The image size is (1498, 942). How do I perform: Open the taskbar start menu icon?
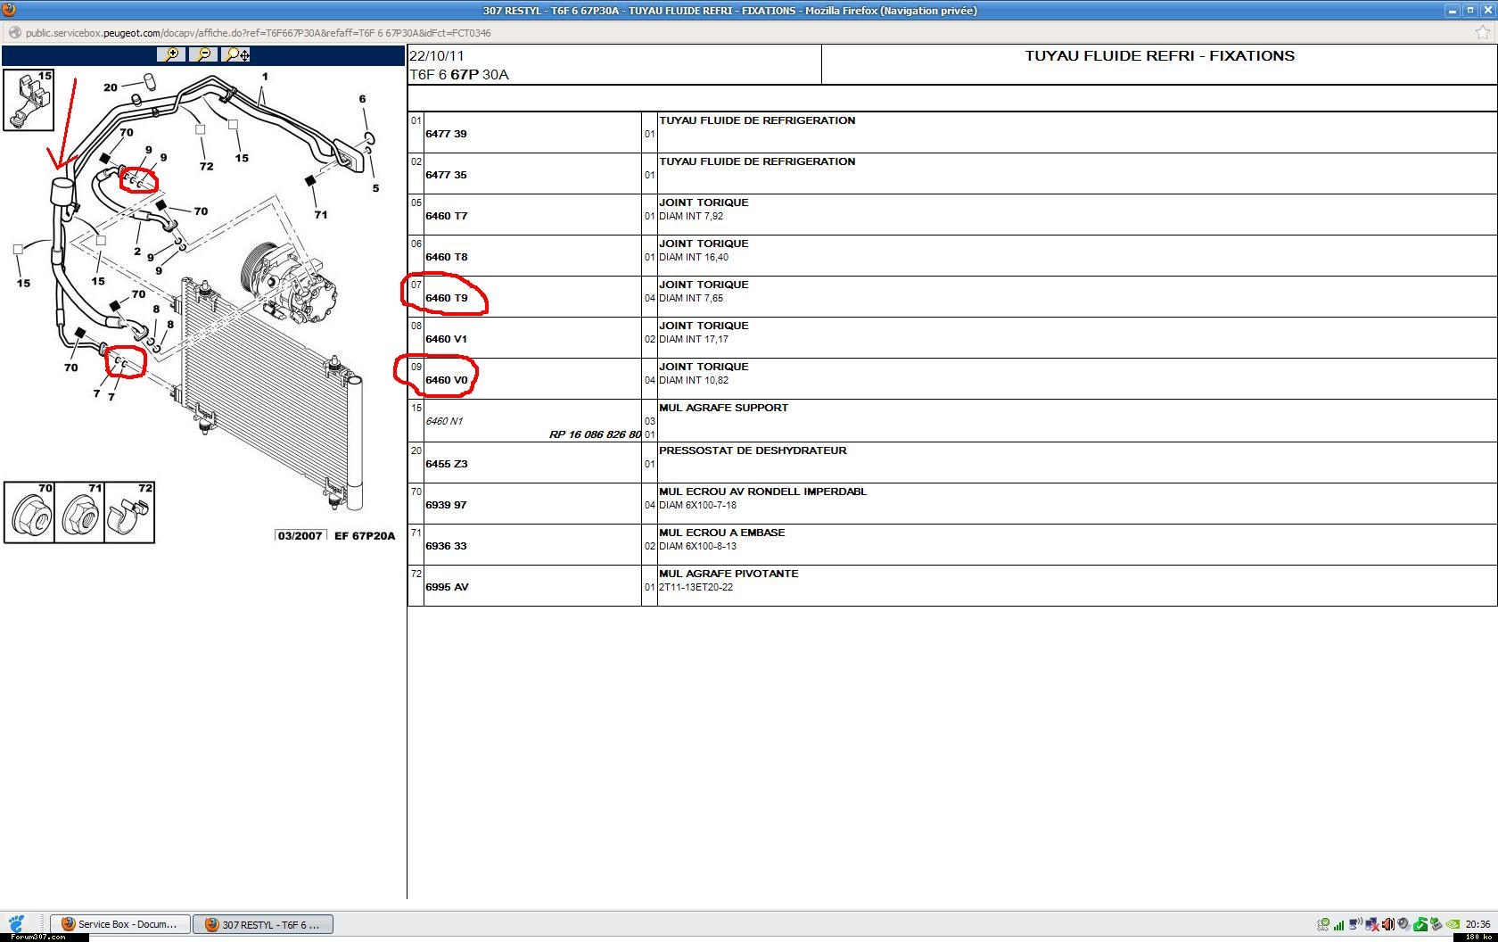pyautogui.click(x=16, y=923)
